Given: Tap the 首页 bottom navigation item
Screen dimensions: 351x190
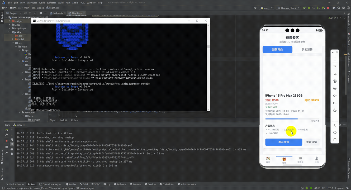Looking at the screenshot, I should (268, 160).
